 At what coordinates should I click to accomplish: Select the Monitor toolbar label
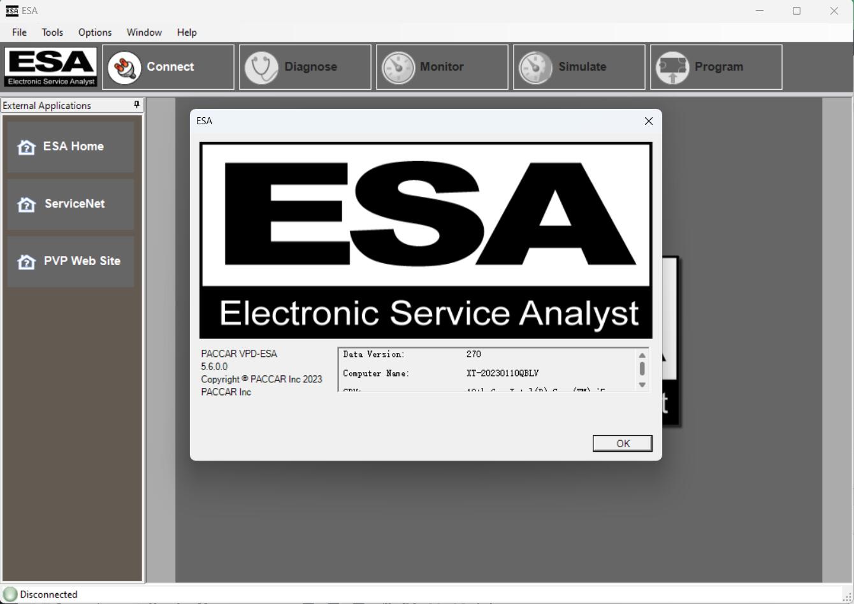442,66
